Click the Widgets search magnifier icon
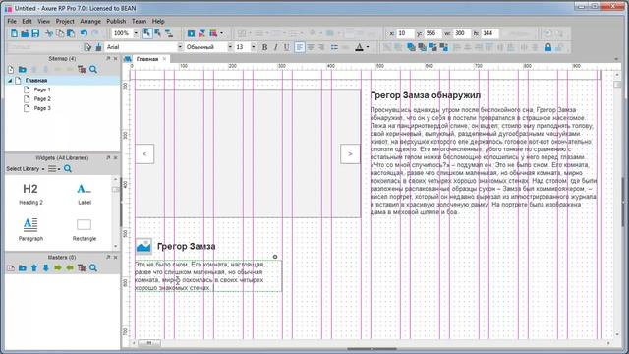 68,169
